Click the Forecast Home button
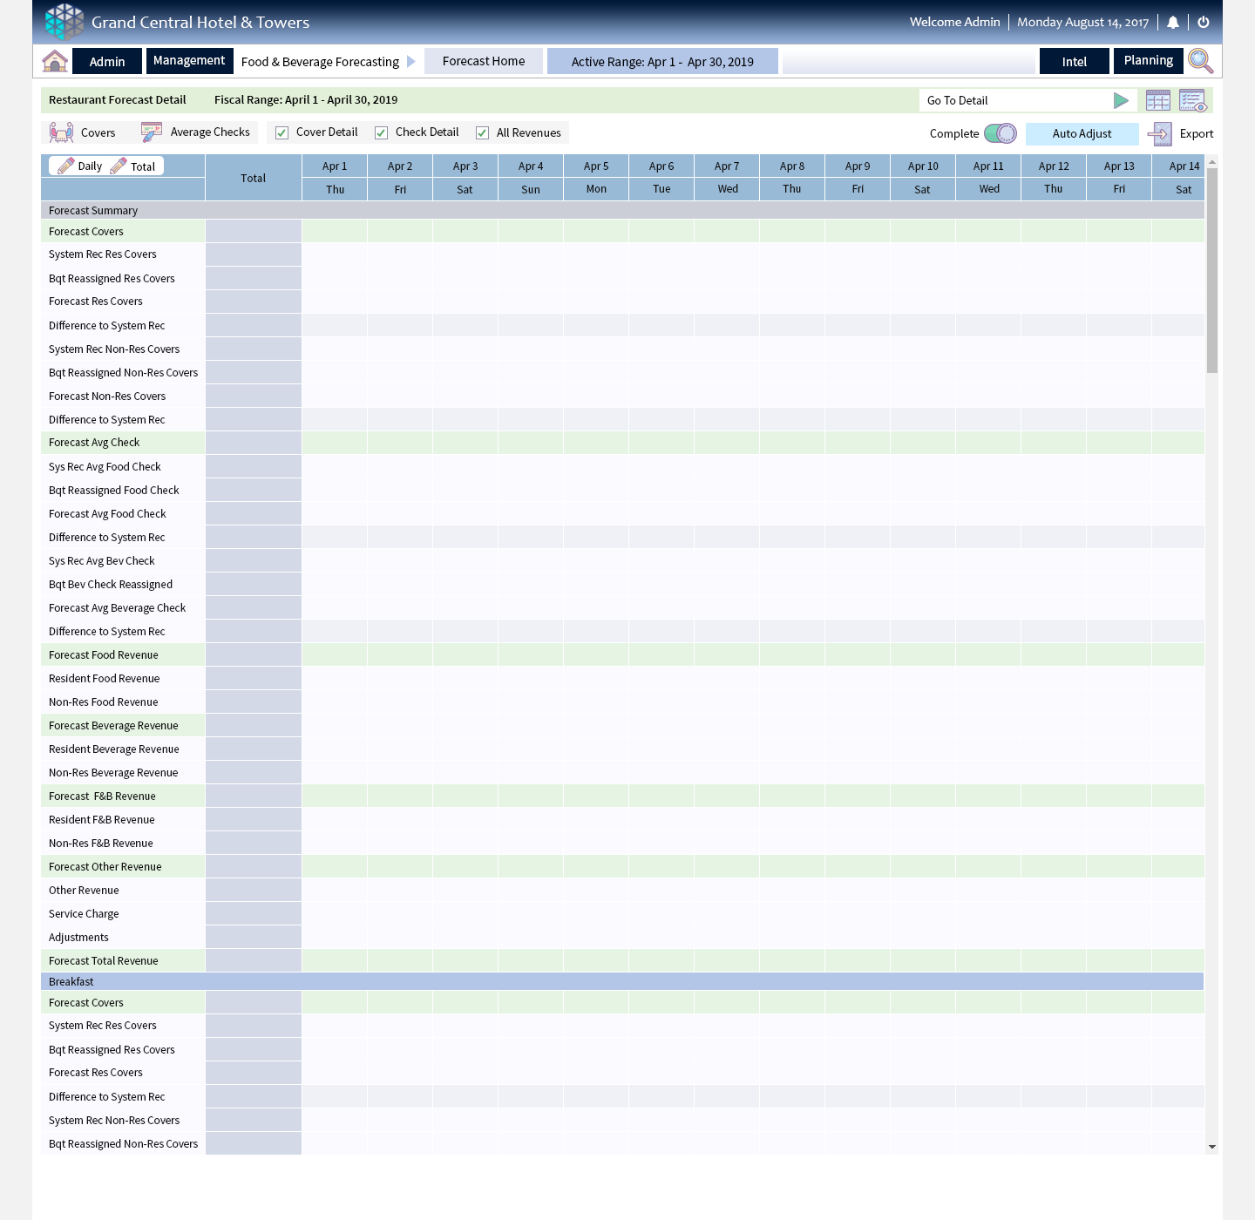The height and width of the screenshot is (1220, 1255). (484, 61)
